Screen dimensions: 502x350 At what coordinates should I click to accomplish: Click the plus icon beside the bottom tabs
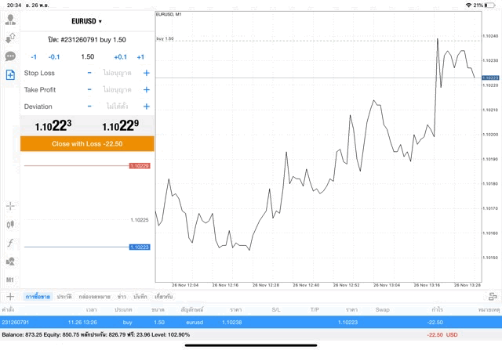click(10, 297)
